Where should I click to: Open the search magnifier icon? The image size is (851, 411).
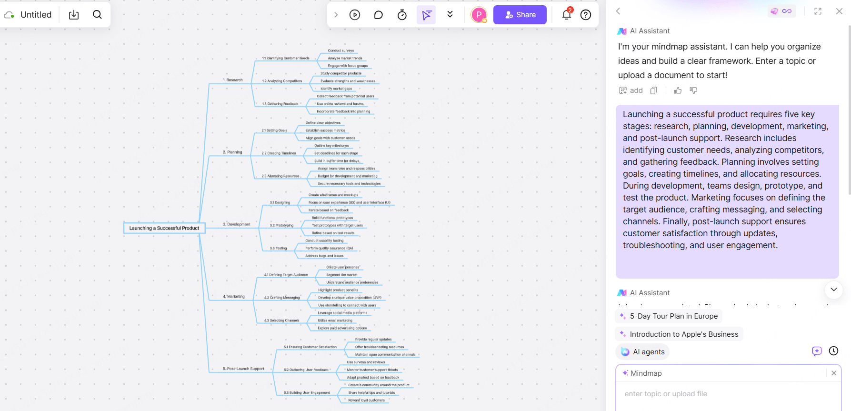(97, 15)
